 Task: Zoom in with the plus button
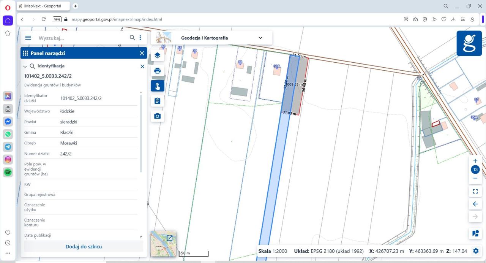tap(475, 161)
